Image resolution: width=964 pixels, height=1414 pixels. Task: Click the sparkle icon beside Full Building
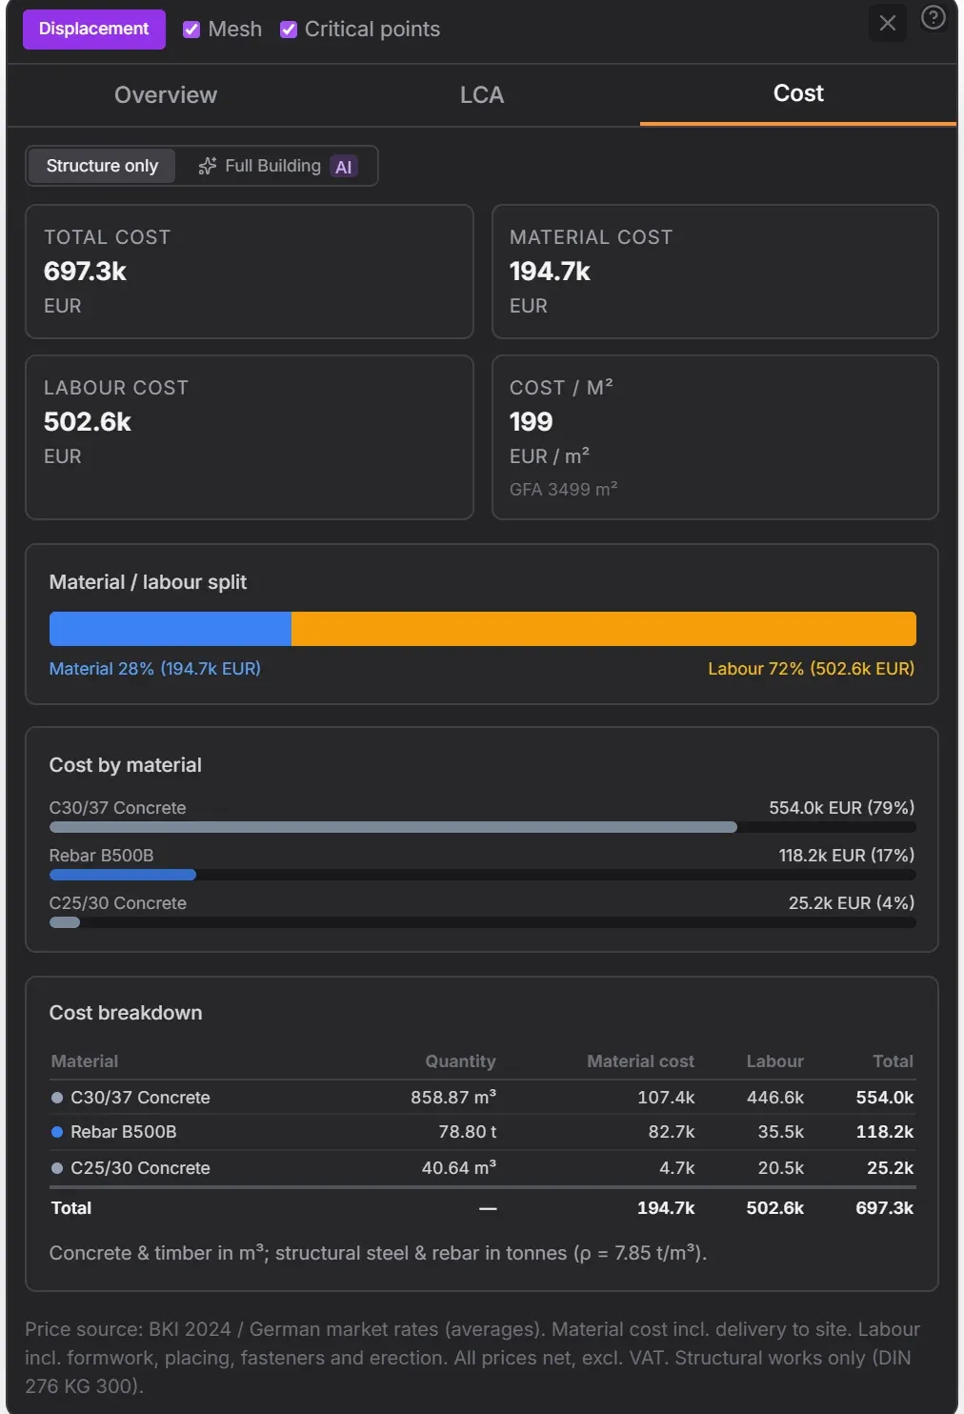(x=207, y=166)
